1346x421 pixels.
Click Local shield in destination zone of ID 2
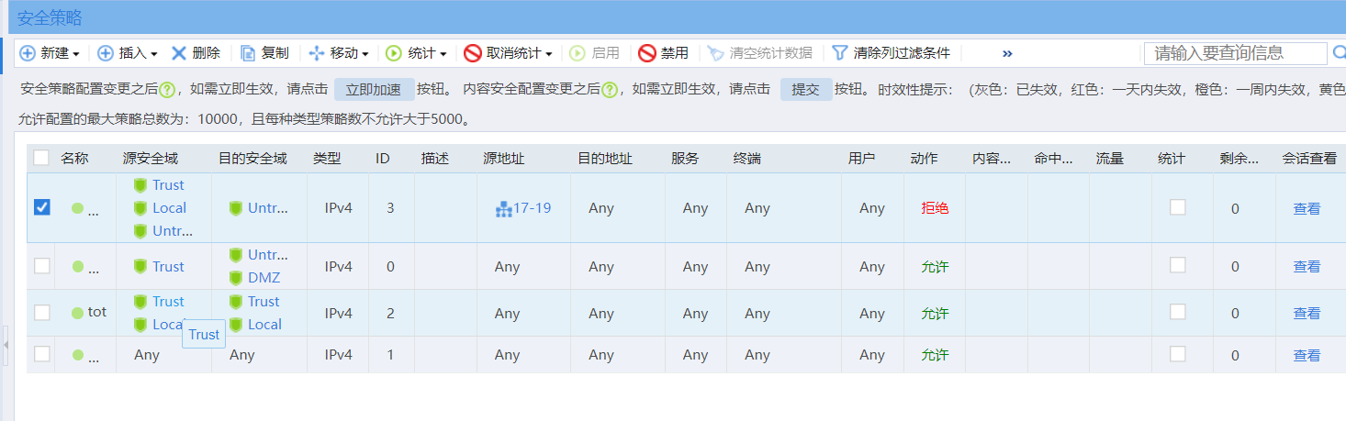pyautogui.click(x=236, y=325)
